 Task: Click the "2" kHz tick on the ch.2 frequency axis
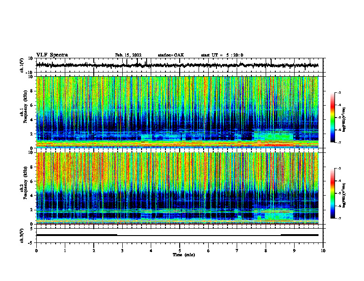[x=32, y=210]
